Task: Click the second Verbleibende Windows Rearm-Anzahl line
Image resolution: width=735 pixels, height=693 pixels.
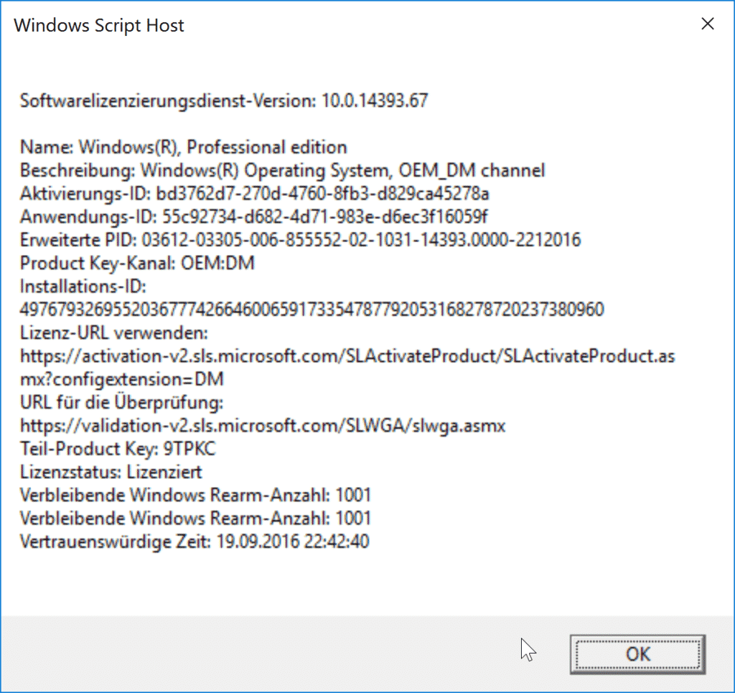Action: pos(195,518)
